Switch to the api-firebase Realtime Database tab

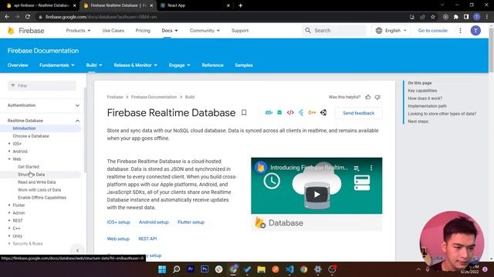click(x=41, y=5)
